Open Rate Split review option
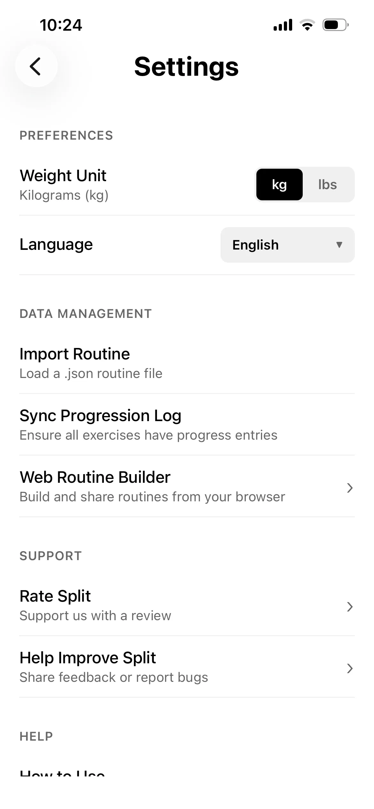 [x=187, y=605]
